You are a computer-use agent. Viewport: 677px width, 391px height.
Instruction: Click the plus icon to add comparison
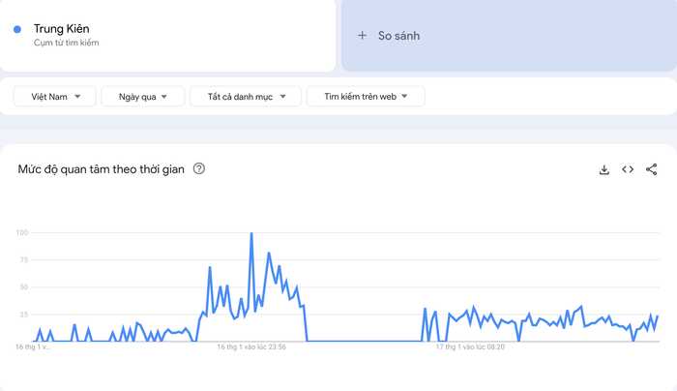click(363, 36)
